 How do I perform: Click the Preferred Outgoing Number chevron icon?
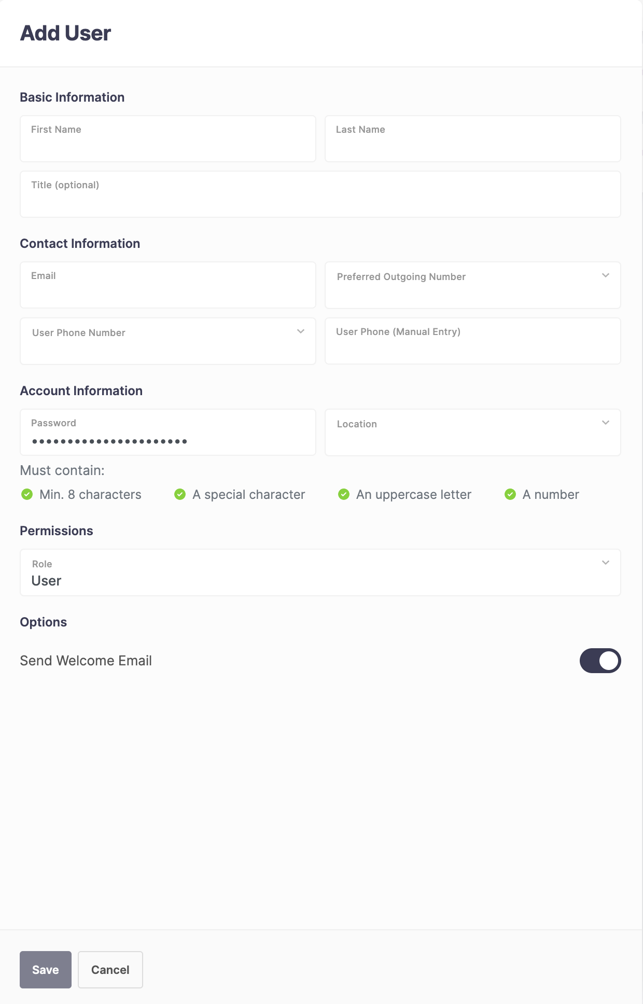606,275
